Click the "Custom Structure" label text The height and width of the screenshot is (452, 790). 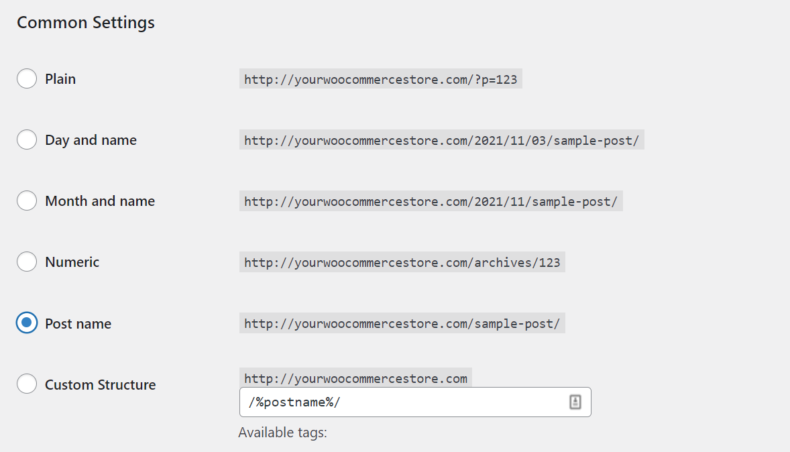tap(100, 385)
